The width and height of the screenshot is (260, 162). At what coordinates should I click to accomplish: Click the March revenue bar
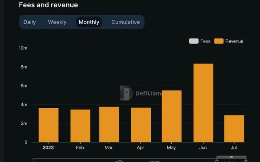pyautogui.click(x=109, y=124)
